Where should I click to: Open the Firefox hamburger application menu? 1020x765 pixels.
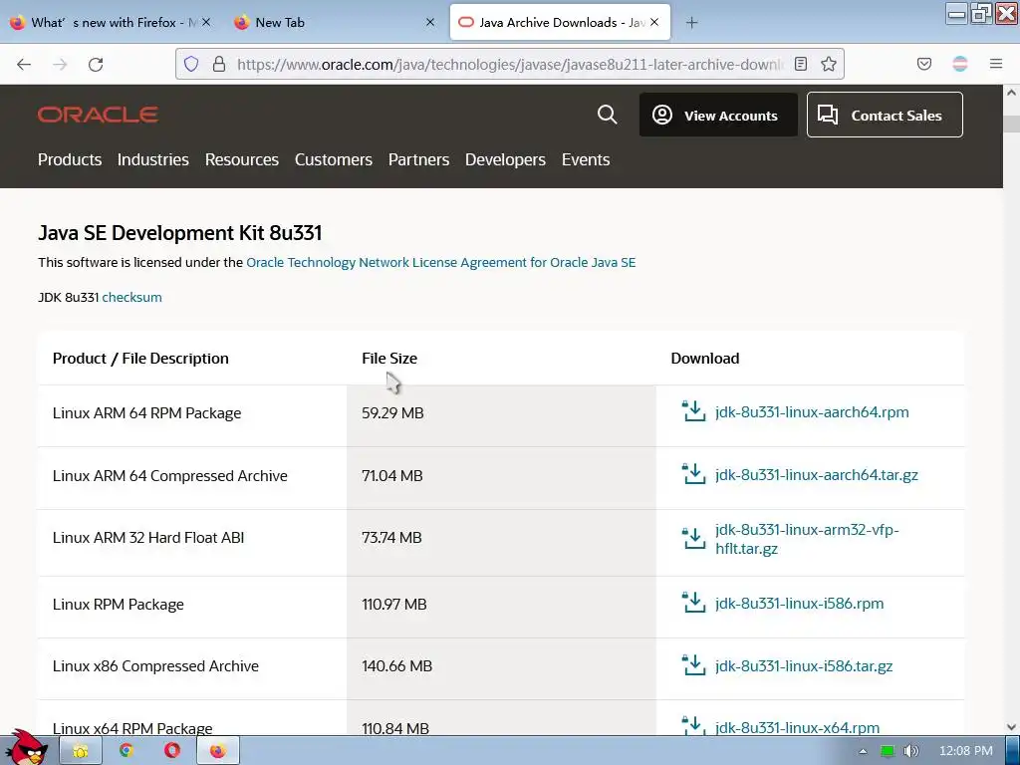click(995, 64)
